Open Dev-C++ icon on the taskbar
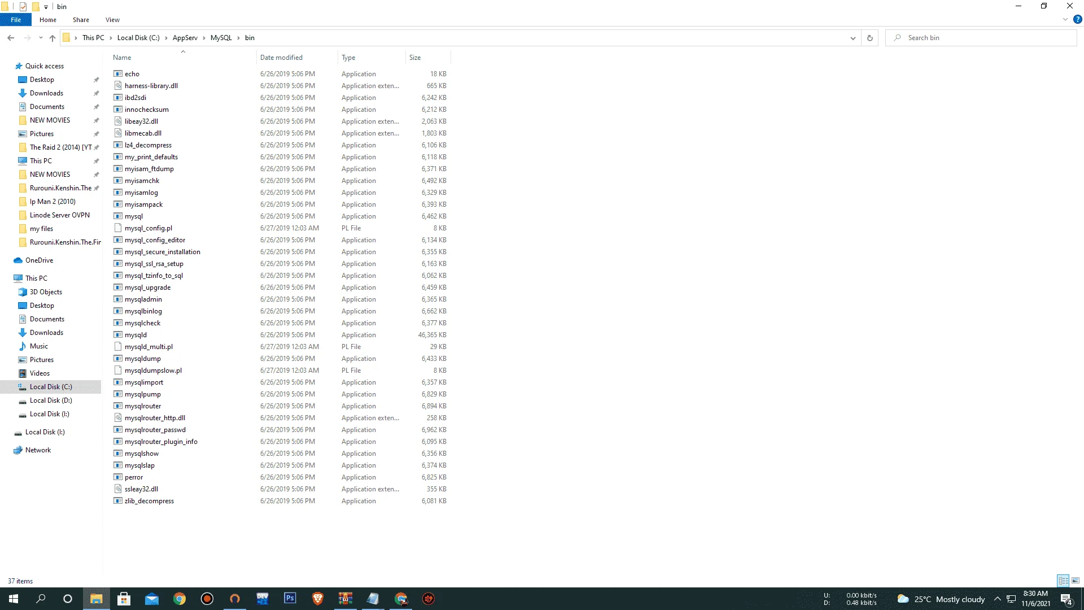The width and height of the screenshot is (1084, 610). pyautogui.click(x=263, y=599)
